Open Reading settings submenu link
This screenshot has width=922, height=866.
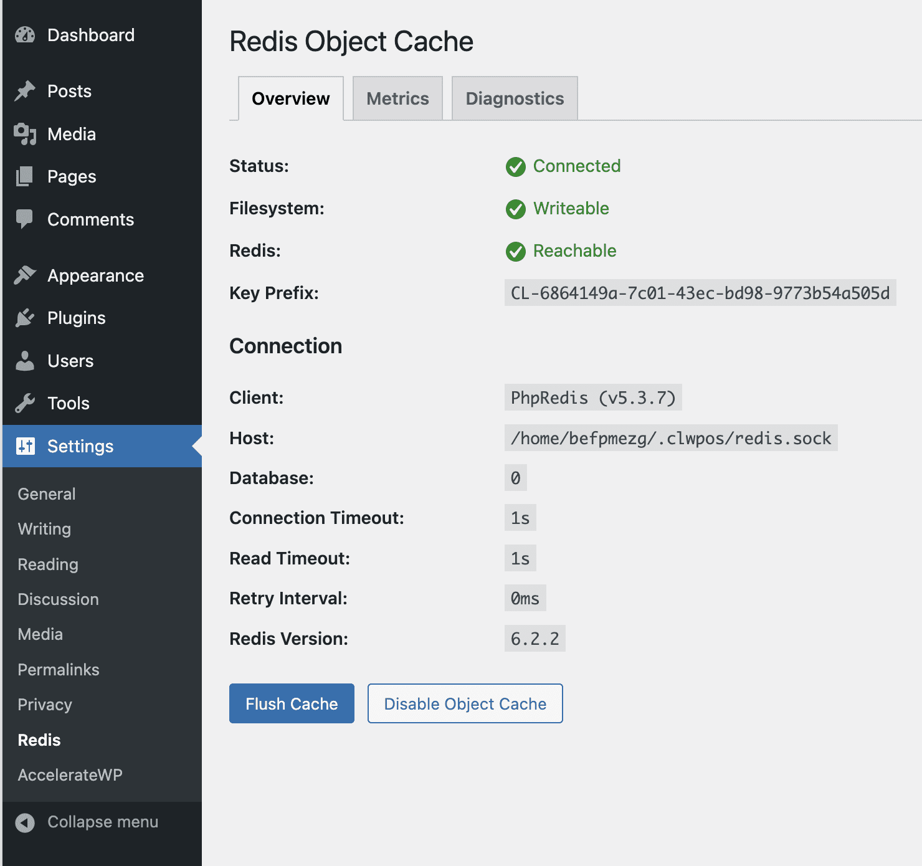pos(48,564)
